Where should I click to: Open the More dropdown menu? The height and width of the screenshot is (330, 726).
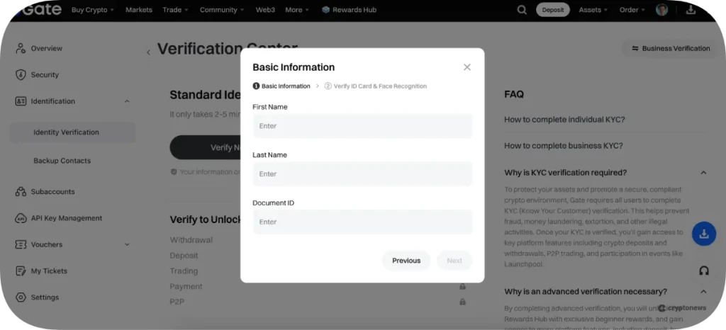[297, 10]
